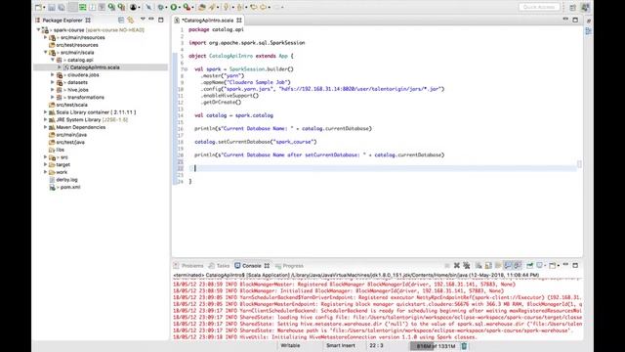Click Display Selected Console monitor icon
The height and width of the screenshot is (352, 625).
tap(539, 265)
